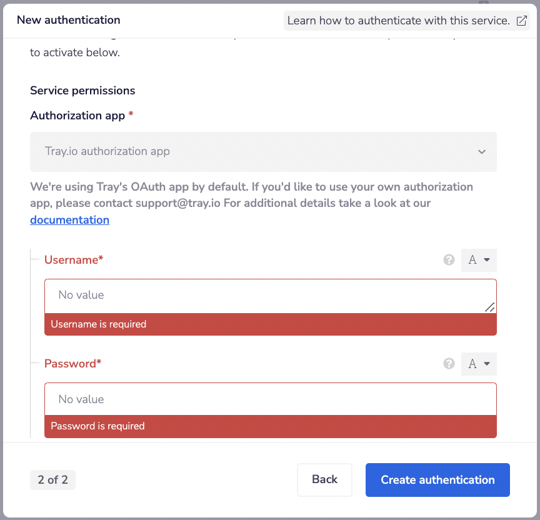Click the 'Username is required' error banner
This screenshot has width=540, height=520.
(270, 324)
